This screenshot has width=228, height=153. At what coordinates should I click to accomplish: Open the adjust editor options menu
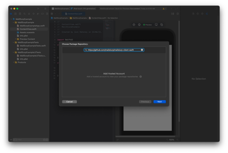[x=173, y=14]
